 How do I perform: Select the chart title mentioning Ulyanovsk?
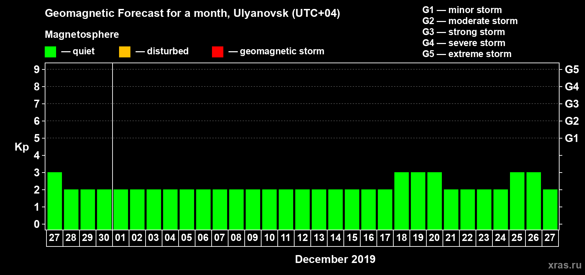tap(192, 13)
